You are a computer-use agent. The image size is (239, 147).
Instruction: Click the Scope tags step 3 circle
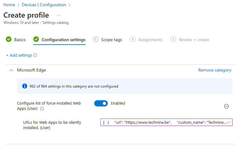point(96,39)
